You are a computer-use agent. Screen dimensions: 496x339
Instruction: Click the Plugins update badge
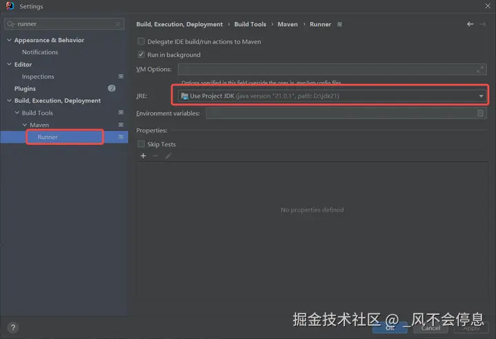pyautogui.click(x=112, y=88)
